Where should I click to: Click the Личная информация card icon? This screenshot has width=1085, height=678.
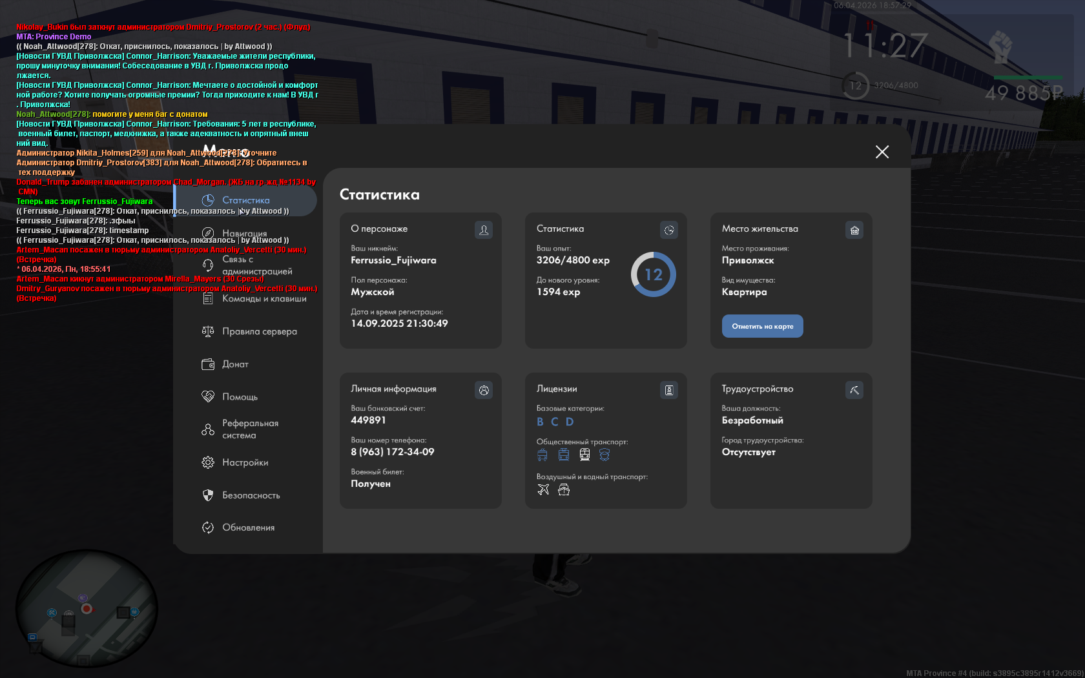[x=484, y=390]
